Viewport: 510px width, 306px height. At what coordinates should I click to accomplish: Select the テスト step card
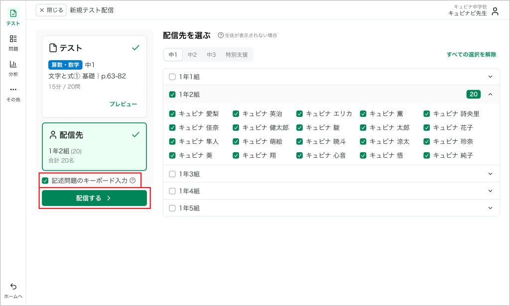[94, 77]
